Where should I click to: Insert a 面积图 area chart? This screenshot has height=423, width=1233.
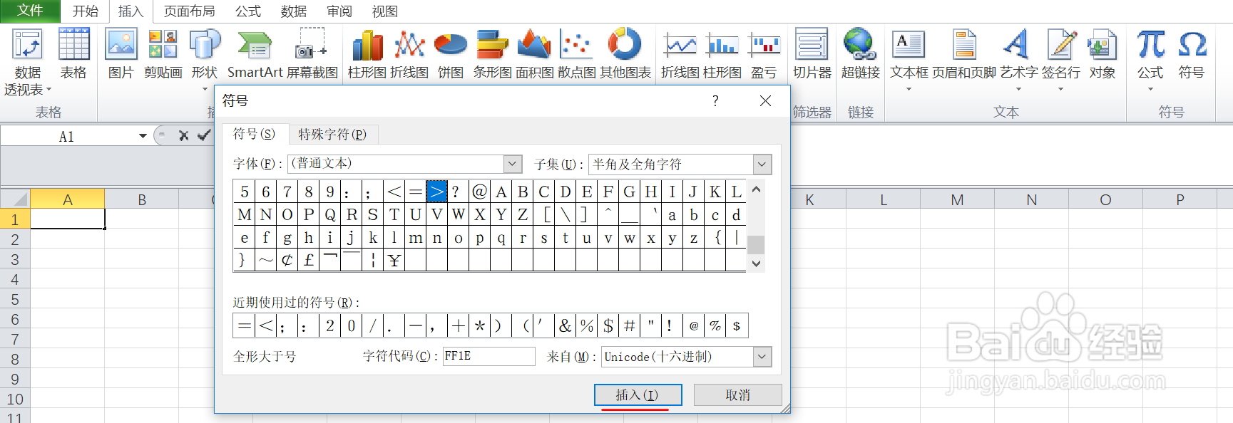pos(535,54)
